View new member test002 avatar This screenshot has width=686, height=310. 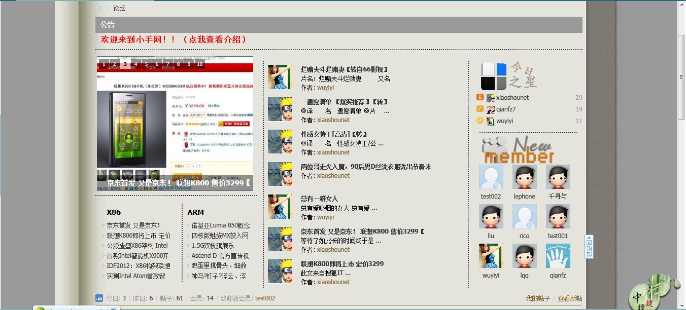pos(491,177)
